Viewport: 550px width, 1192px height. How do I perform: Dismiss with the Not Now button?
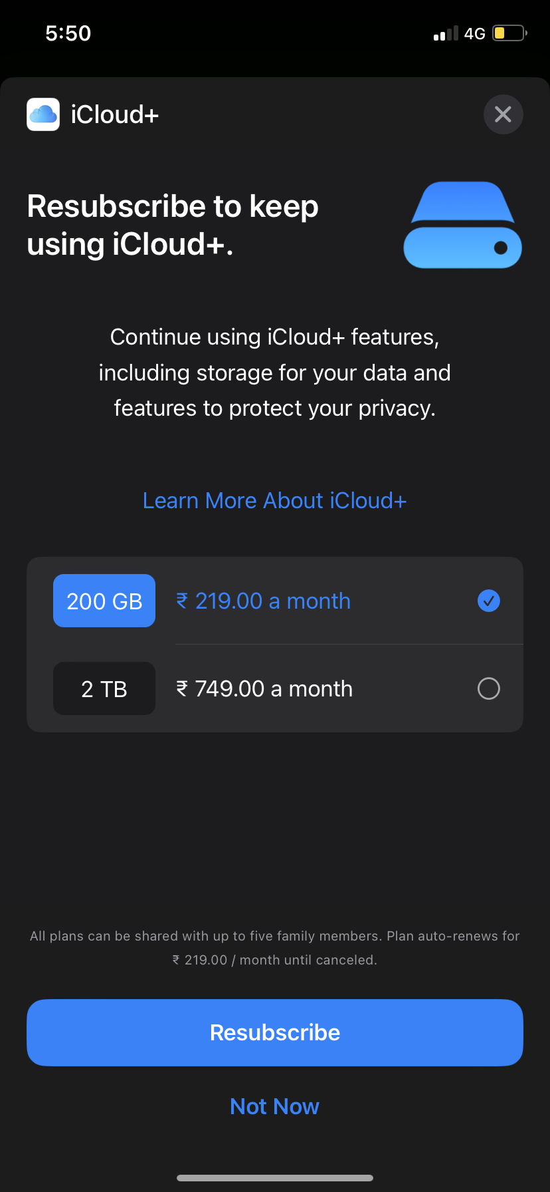coord(274,1106)
